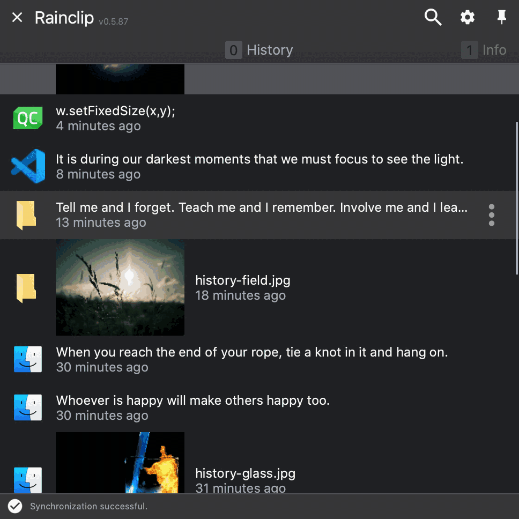Viewport: 519px width, 519px height.
Task: Click the Finder icon beside rope quote
Action: [27, 359]
